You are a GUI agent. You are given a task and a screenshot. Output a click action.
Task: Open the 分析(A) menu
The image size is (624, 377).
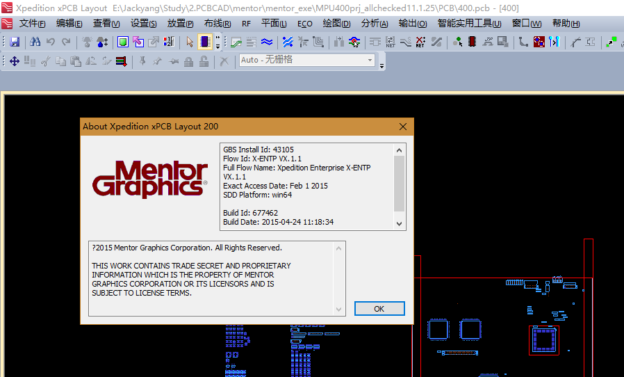pyautogui.click(x=374, y=24)
